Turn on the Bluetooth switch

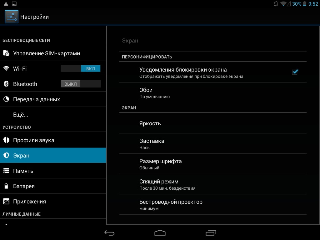pyautogui.click(x=81, y=84)
